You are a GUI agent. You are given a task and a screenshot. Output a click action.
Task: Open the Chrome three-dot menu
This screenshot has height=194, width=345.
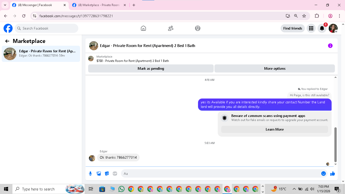pos(339,16)
